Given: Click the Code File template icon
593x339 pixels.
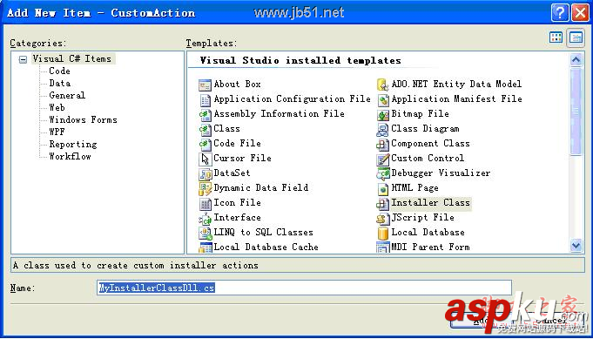Looking at the screenshot, I should click(205, 144).
